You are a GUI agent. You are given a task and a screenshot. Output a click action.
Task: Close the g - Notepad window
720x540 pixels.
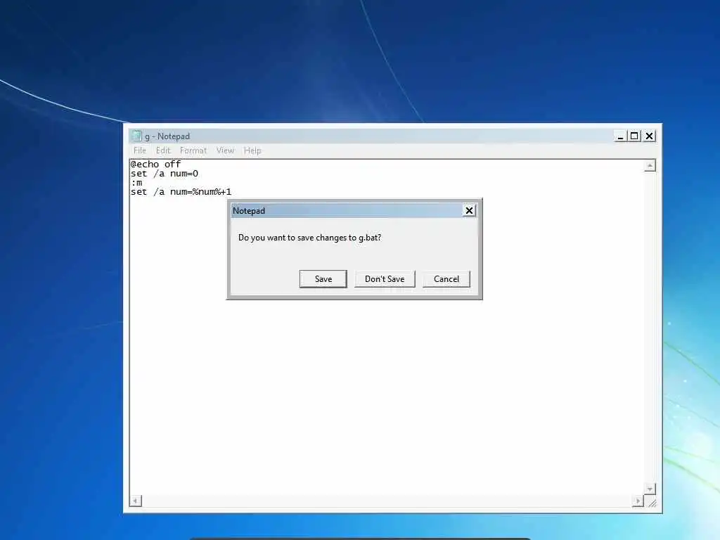click(649, 136)
